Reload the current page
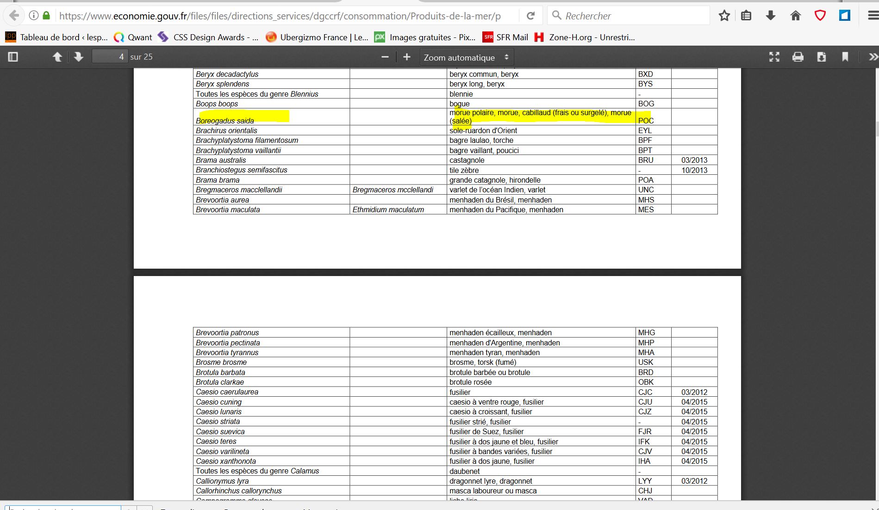The width and height of the screenshot is (879, 510). [531, 16]
